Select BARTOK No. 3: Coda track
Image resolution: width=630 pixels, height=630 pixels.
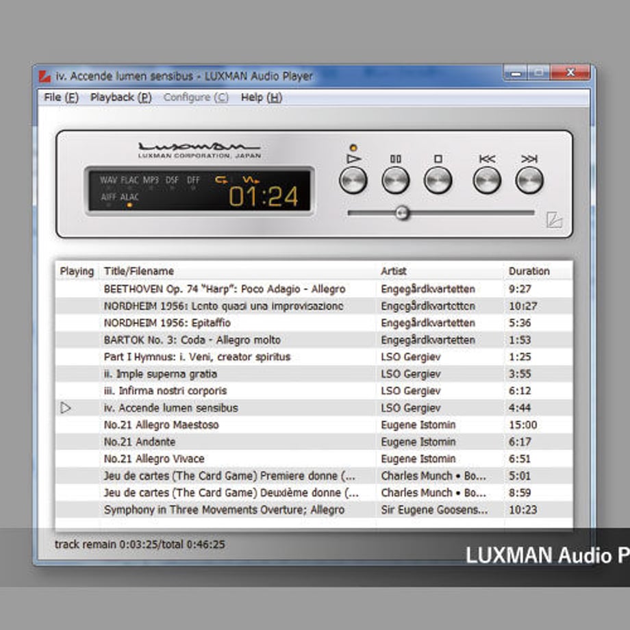(x=314, y=340)
